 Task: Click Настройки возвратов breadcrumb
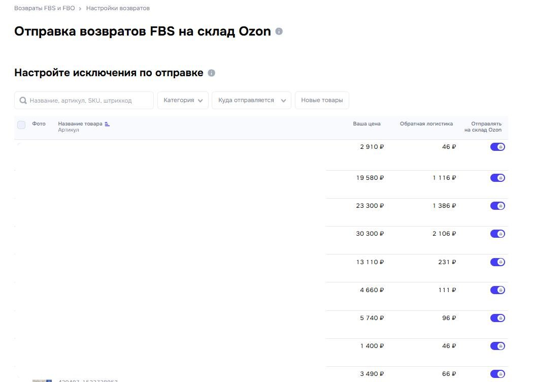click(x=118, y=8)
